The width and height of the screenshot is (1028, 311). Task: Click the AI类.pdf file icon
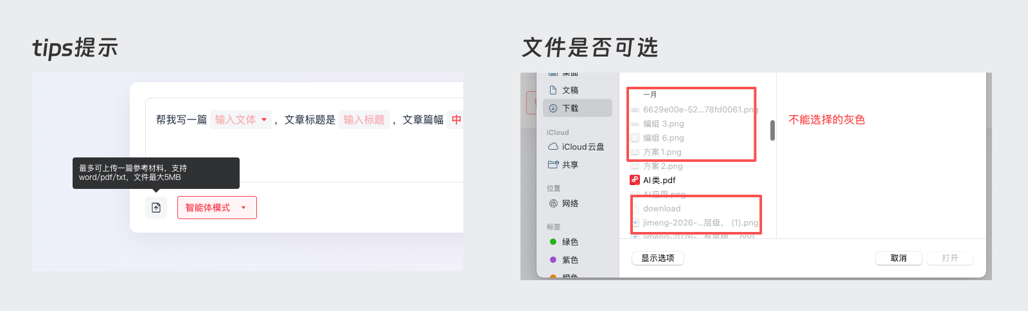635,180
